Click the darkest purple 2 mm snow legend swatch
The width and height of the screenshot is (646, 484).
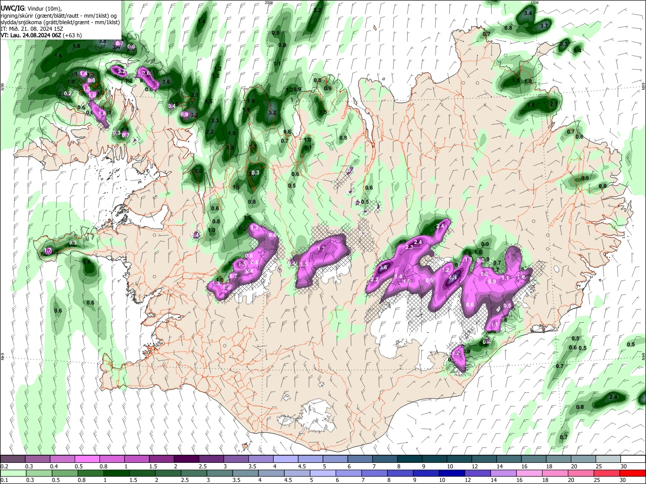pyautogui.click(x=186, y=459)
